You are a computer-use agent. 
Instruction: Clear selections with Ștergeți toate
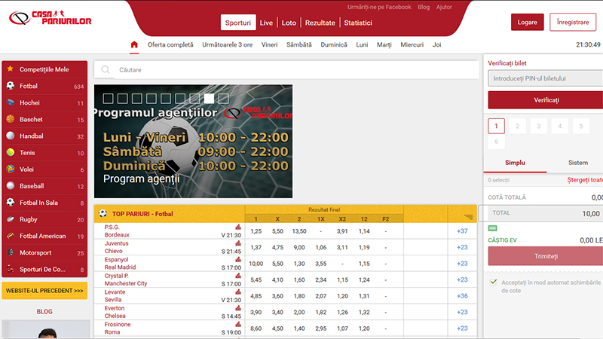click(x=585, y=180)
